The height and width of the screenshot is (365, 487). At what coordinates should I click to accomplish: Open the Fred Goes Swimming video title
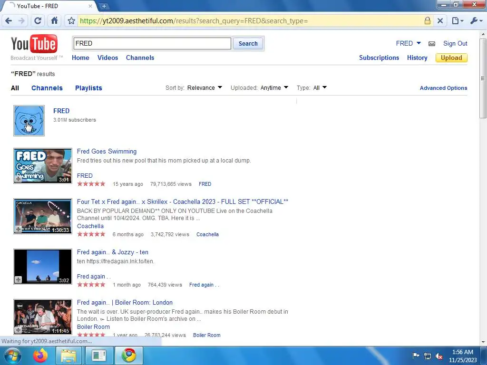coord(107,152)
